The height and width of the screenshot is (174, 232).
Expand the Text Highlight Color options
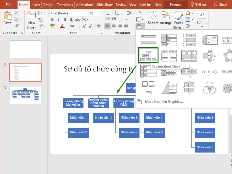[57, 26]
